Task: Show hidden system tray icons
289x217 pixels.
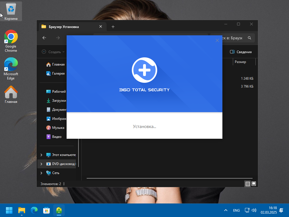Action: click(x=226, y=210)
